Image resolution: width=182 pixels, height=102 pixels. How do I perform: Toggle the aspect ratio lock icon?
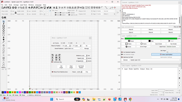tap(16, 13)
